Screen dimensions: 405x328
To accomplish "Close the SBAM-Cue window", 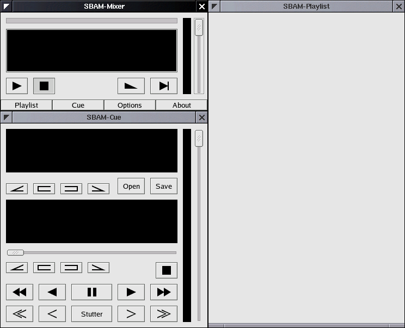I will tap(202, 117).
